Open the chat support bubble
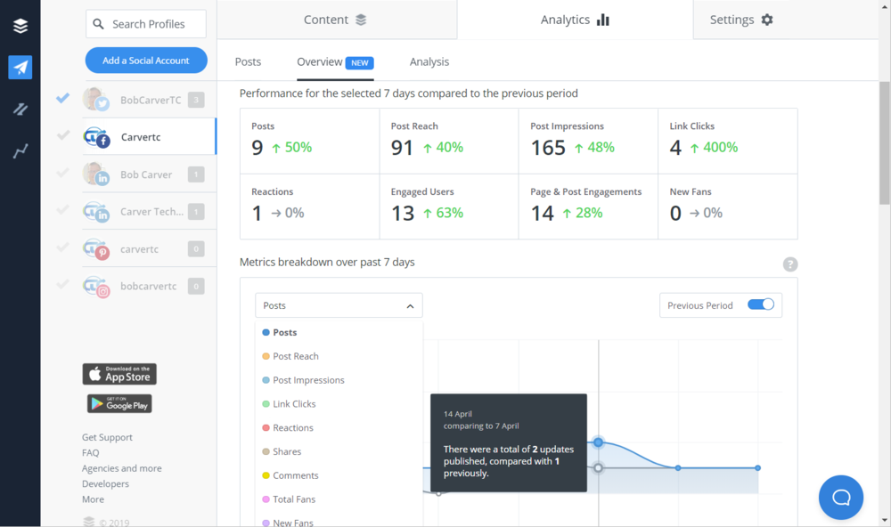 [841, 498]
